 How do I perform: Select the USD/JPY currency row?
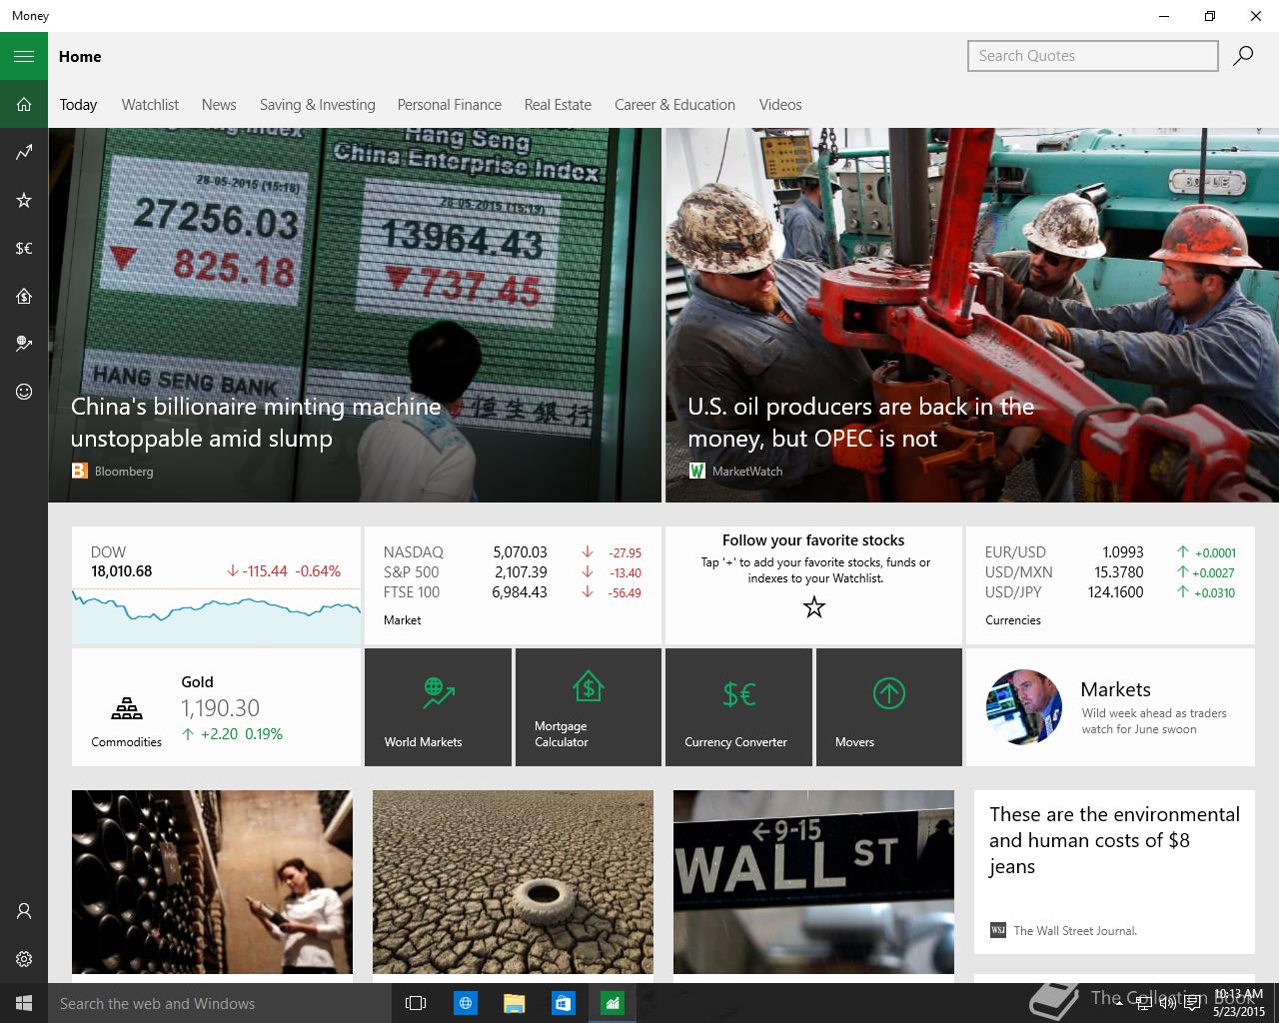pyautogui.click(x=1110, y=592)
